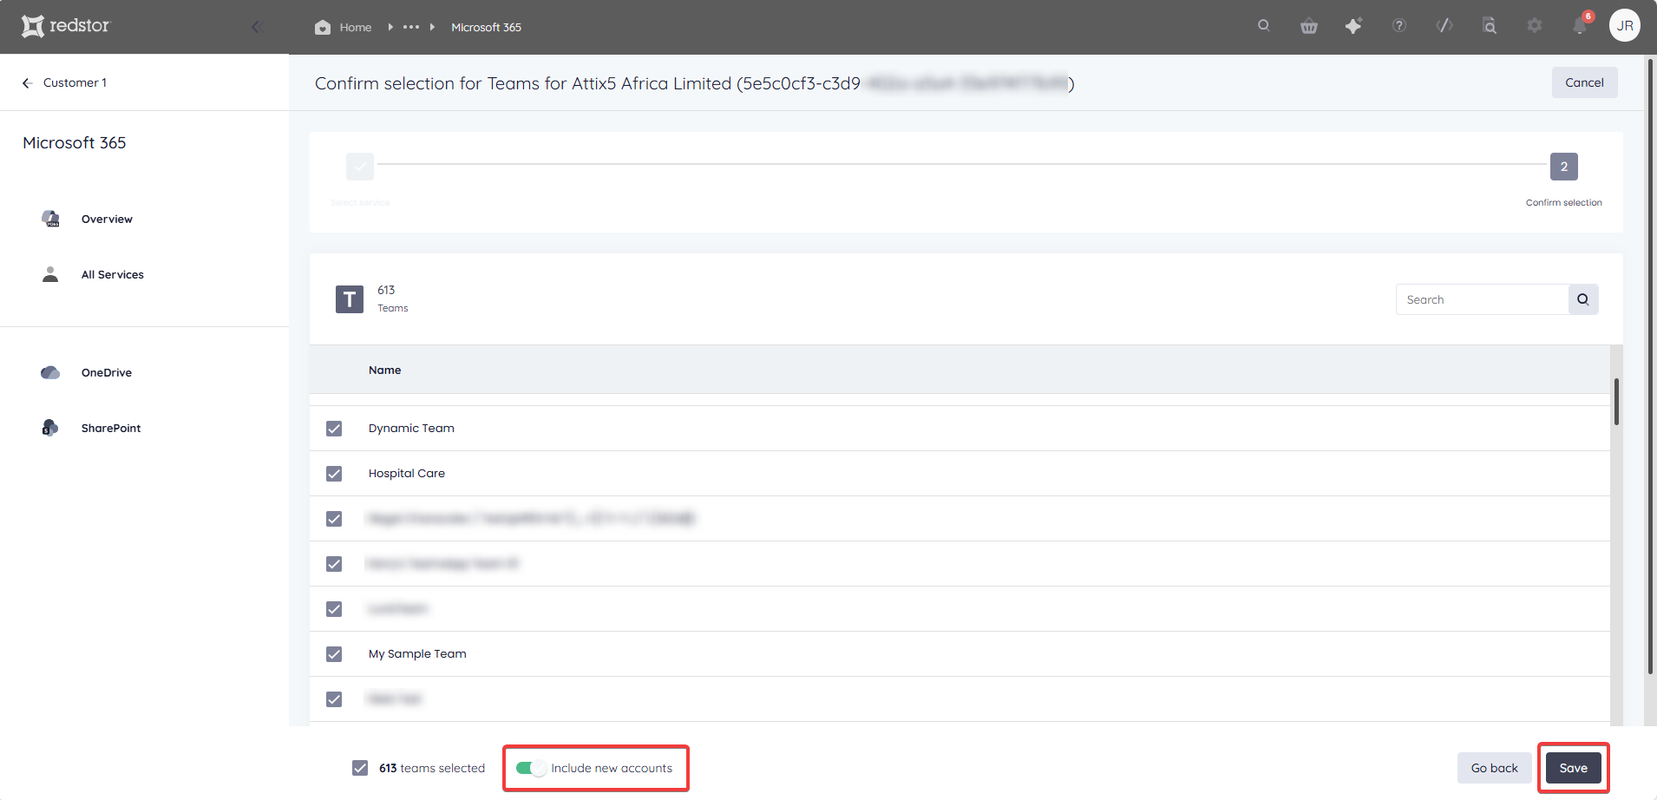This screenshot has width=1657, height=800.
Task: Click the SharePoint sidebar icon
Action: click(50, 428)
